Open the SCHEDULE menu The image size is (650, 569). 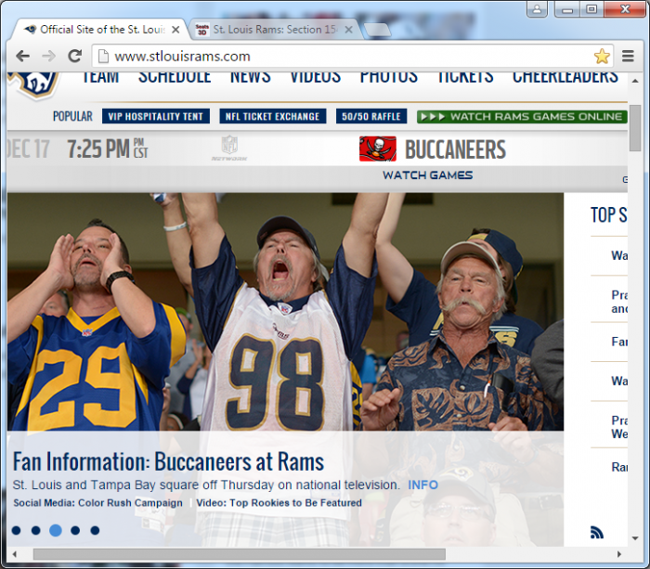[175, 77]
